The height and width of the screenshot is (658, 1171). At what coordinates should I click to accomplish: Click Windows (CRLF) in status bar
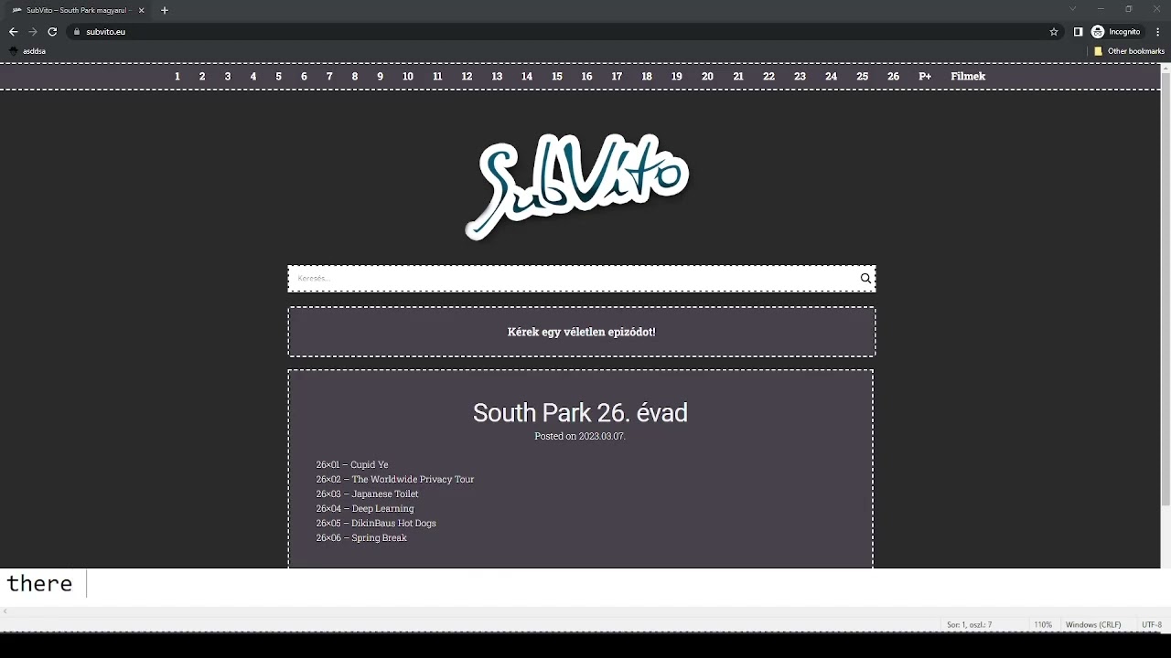click(x=1093, y=625)
